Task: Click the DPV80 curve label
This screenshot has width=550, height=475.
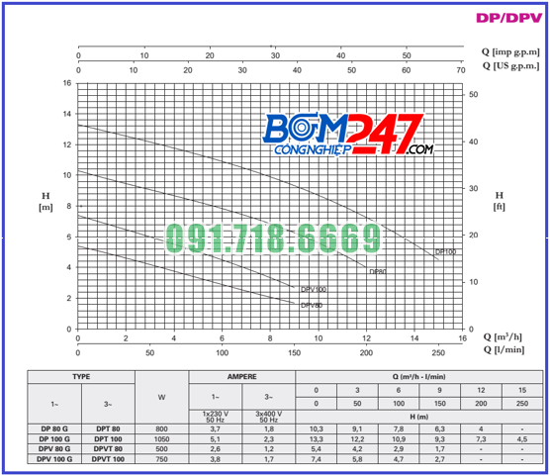Action: click(312, 305)
